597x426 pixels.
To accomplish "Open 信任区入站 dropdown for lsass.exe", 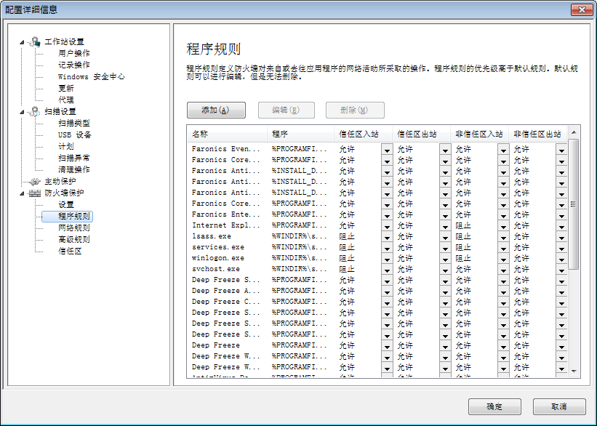I will (387, 237).
